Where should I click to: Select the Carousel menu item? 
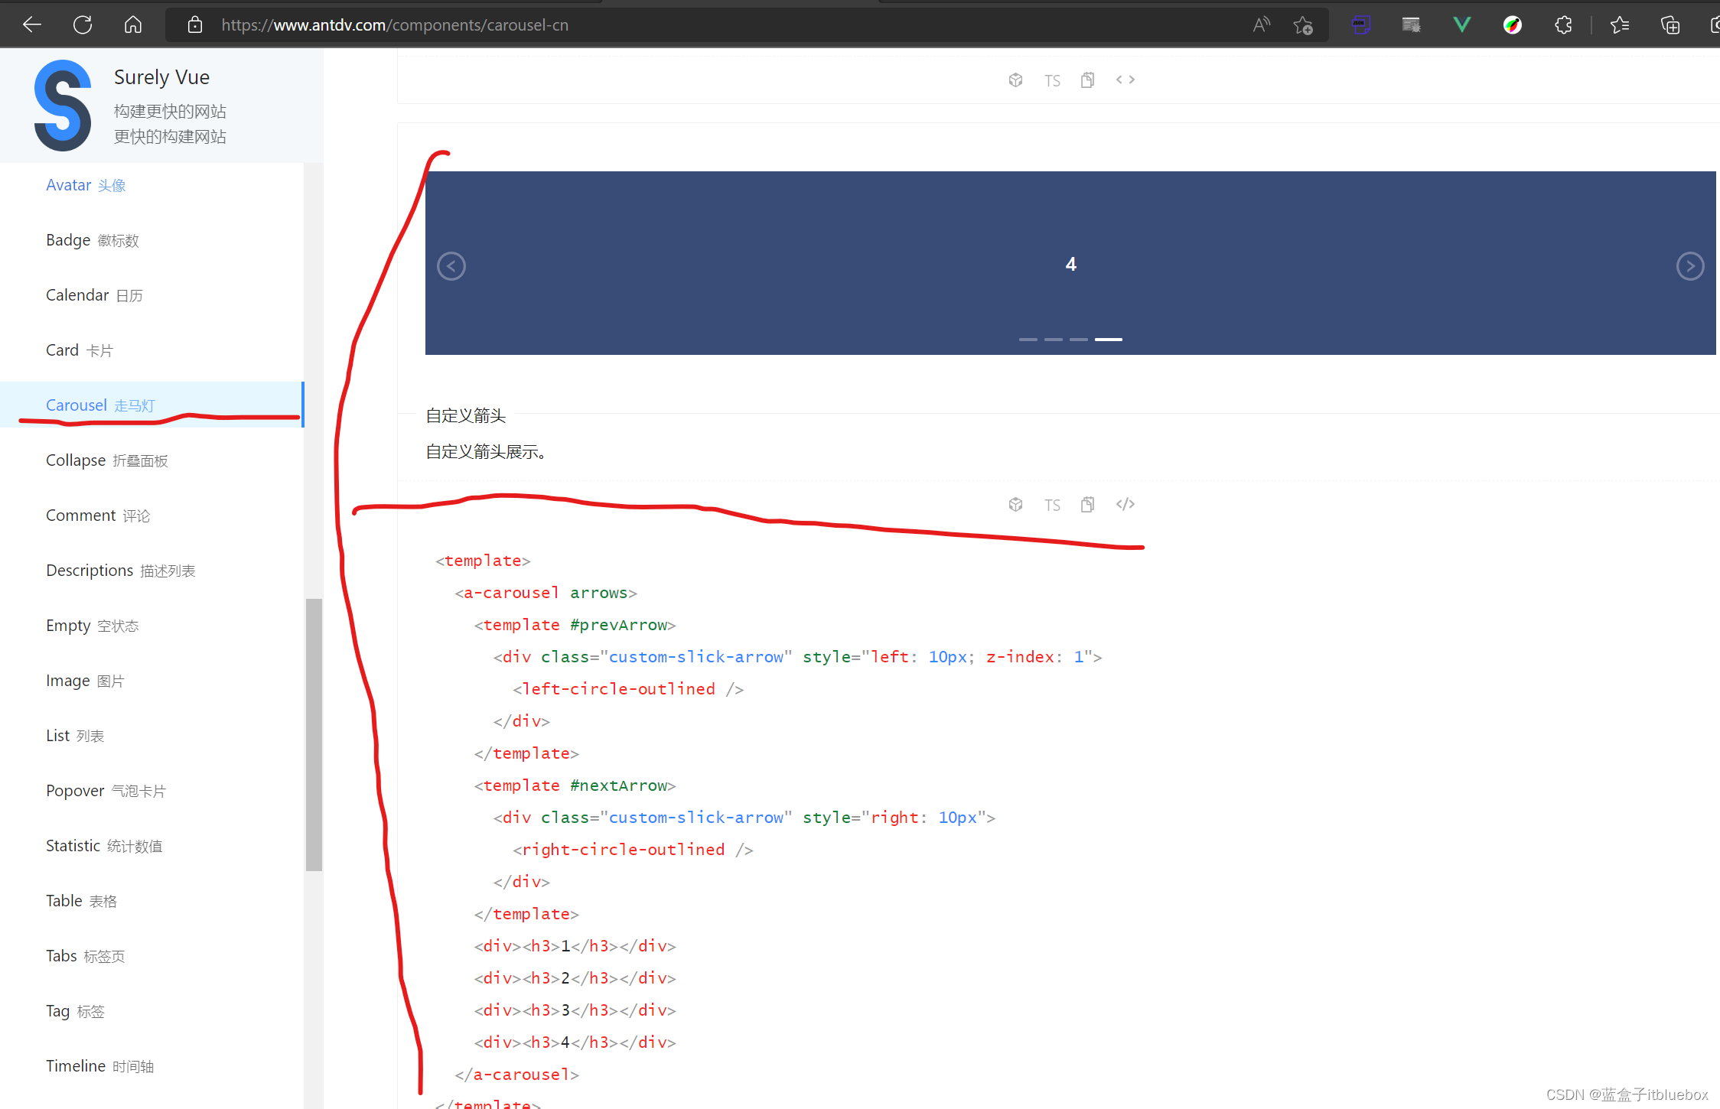click(x=151, y=405)
